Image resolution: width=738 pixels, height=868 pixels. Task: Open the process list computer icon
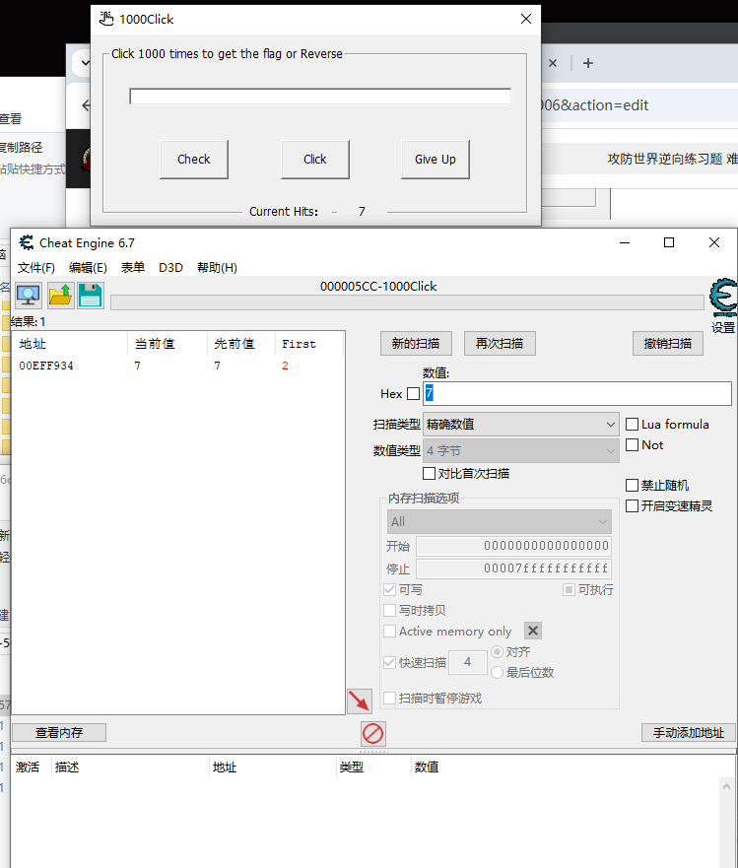[29, 296]
